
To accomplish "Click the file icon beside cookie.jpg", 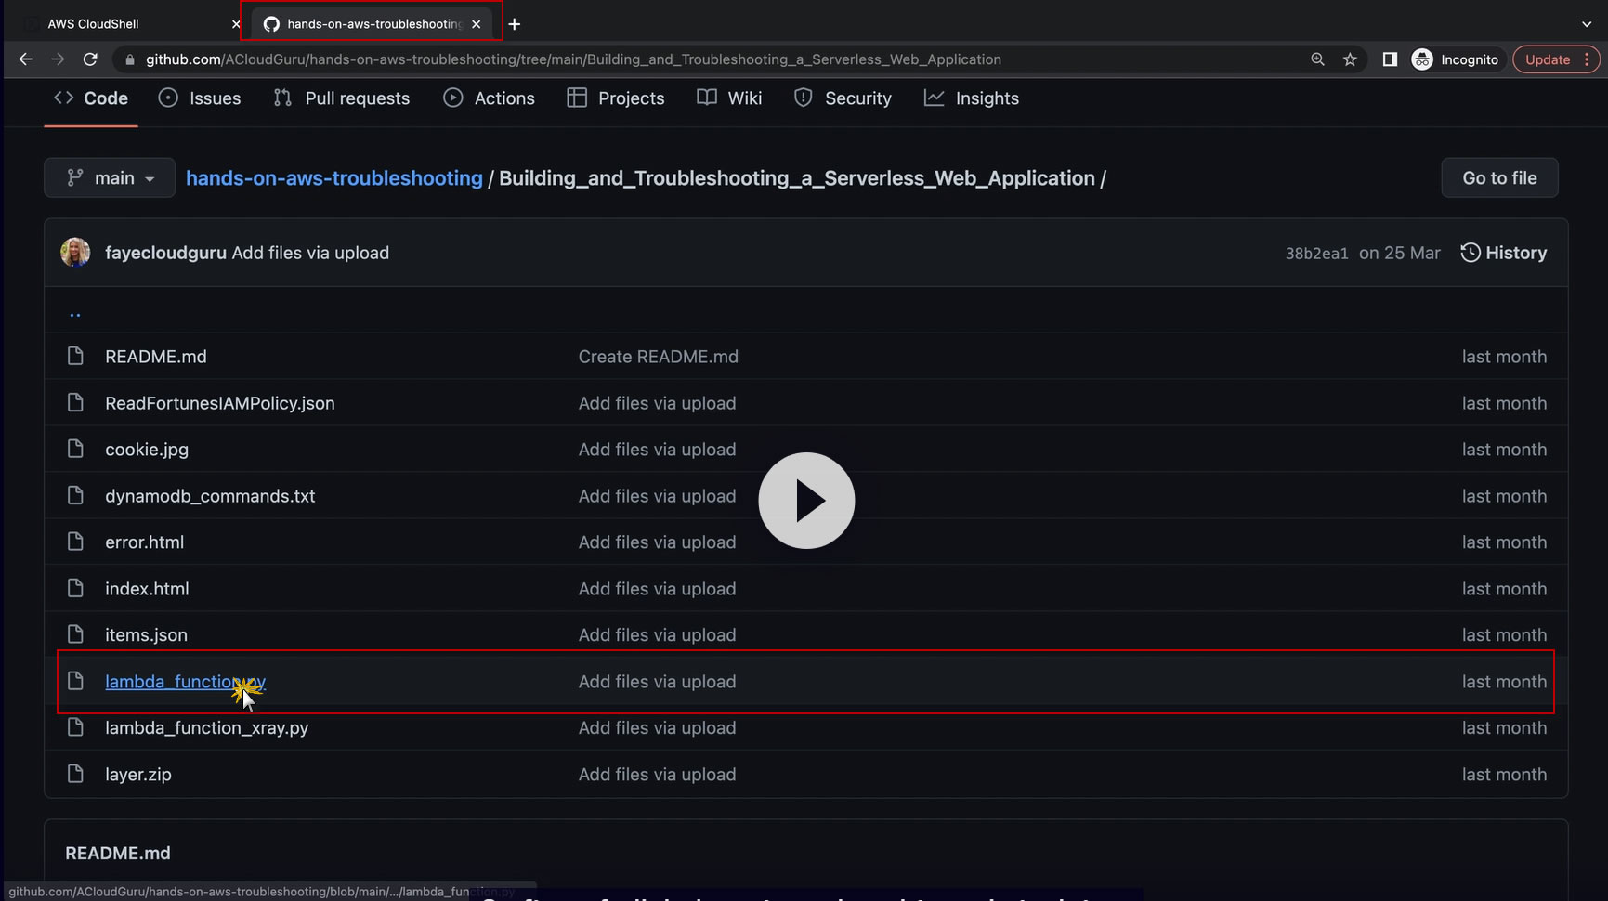I will [75, 449].
